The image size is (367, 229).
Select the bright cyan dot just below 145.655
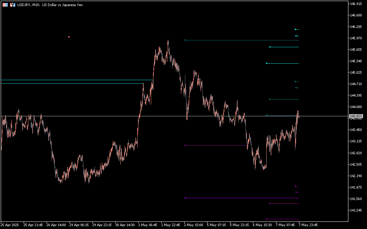pos(270,47)
